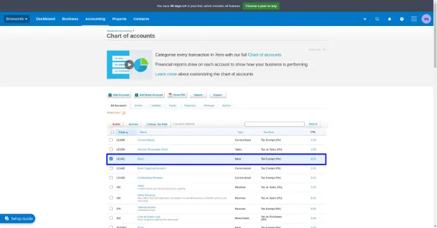This screenshot has height=228, width=437.
Task: Click the What's this help icon
Action: (123, 113)
